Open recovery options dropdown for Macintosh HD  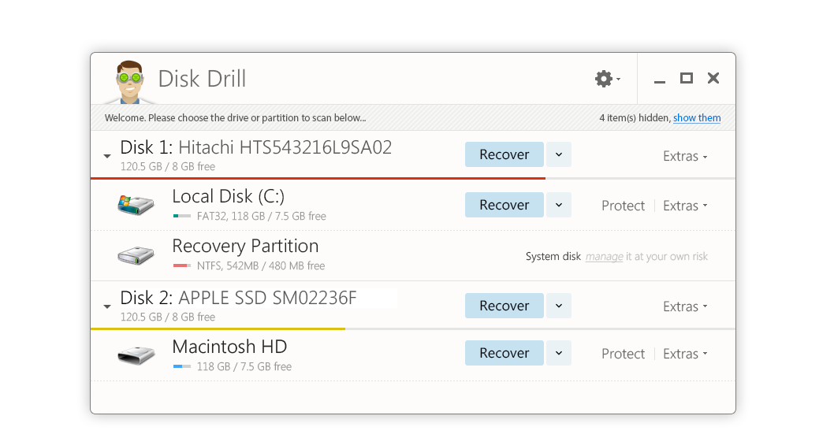(x=558, y=353)
